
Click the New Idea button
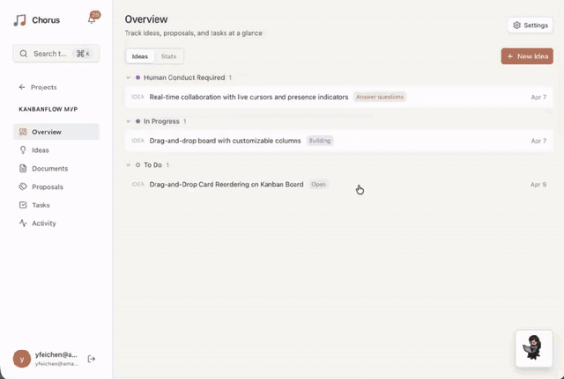coord(527,56)
